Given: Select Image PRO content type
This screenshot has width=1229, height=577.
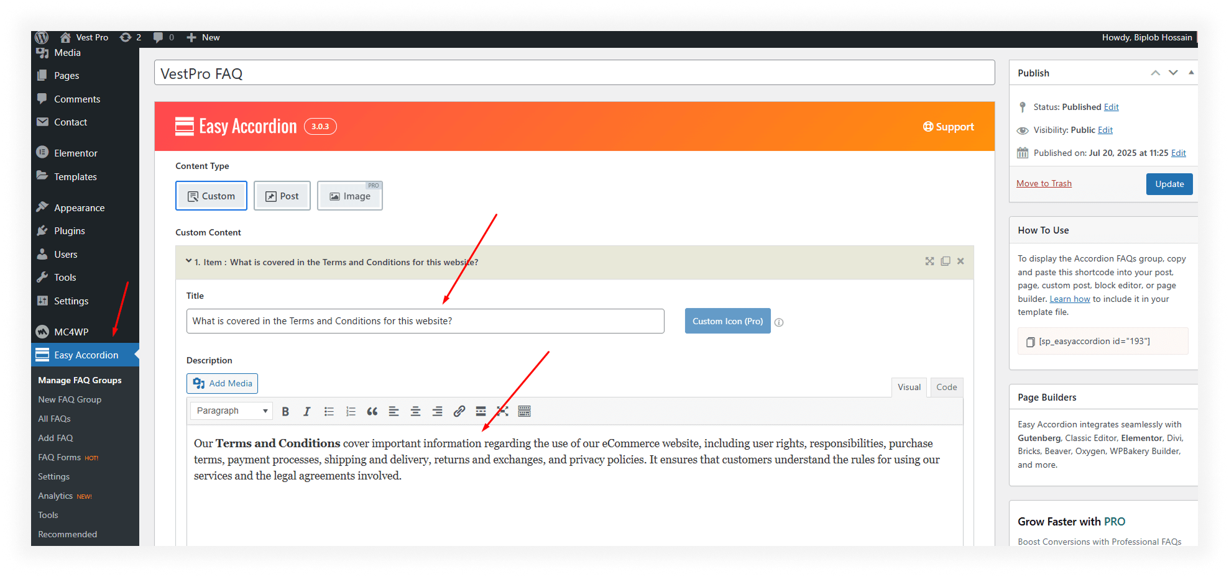Looking at the screenshot, I should pyautogui.click(x=350, y=196).
